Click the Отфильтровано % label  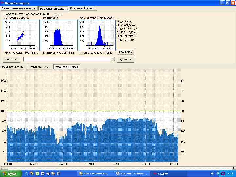96,53
